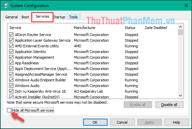192x129 pixels.
Task: Confirm with the OK button
Action: click(95, 122)
